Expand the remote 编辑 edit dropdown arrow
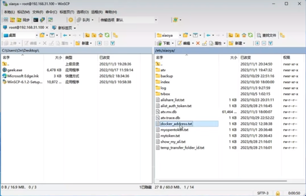This screenshot has height=196, width=306. [193, 43]
